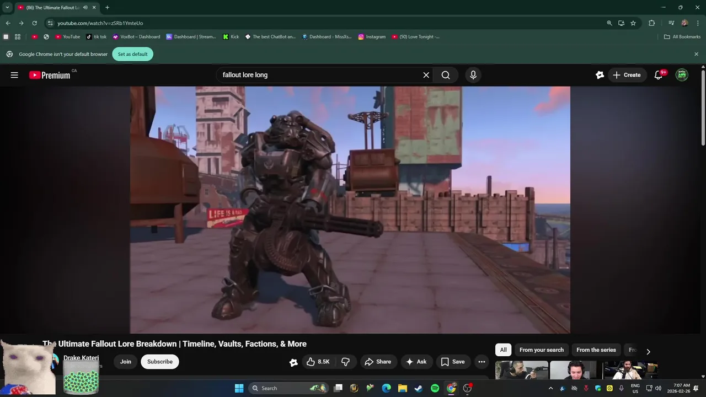Save video to a playlist

(453, 362)
